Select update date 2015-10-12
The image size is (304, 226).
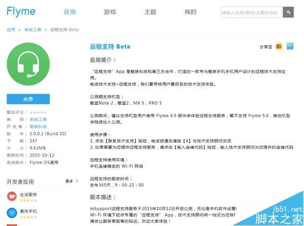point(42,155)
